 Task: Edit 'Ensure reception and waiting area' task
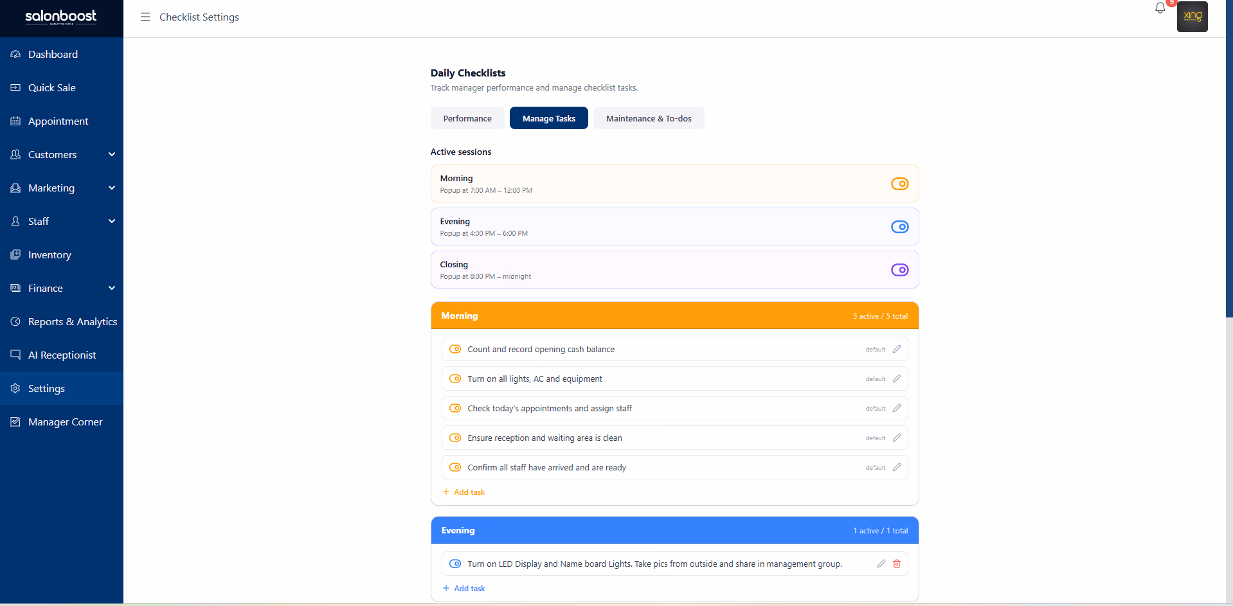pos(897,438)
